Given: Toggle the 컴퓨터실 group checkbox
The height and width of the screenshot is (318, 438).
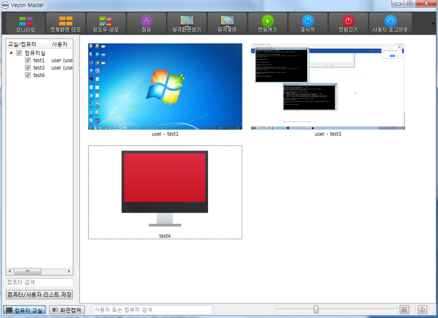Looking at the screenshot, I should (19, 52).
